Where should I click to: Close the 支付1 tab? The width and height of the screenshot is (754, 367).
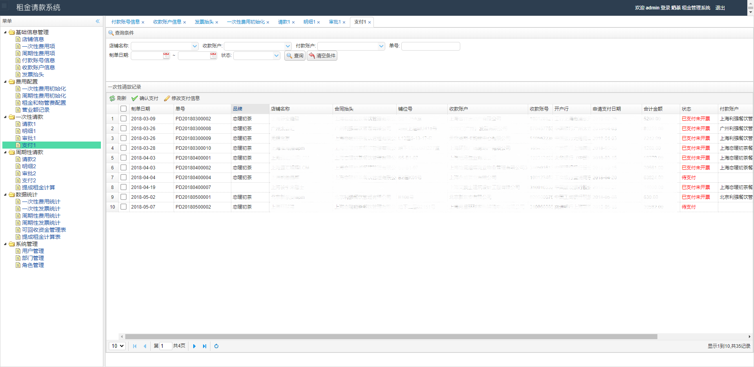tap(370, 22)
